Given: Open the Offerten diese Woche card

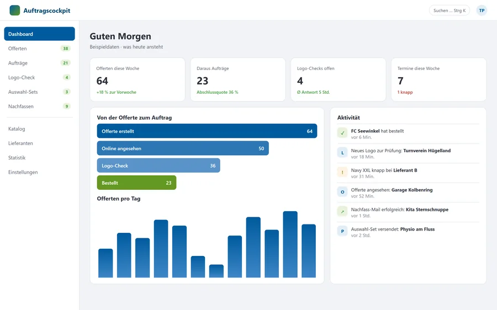Looking at the screenshot, I should coord(138,79).
